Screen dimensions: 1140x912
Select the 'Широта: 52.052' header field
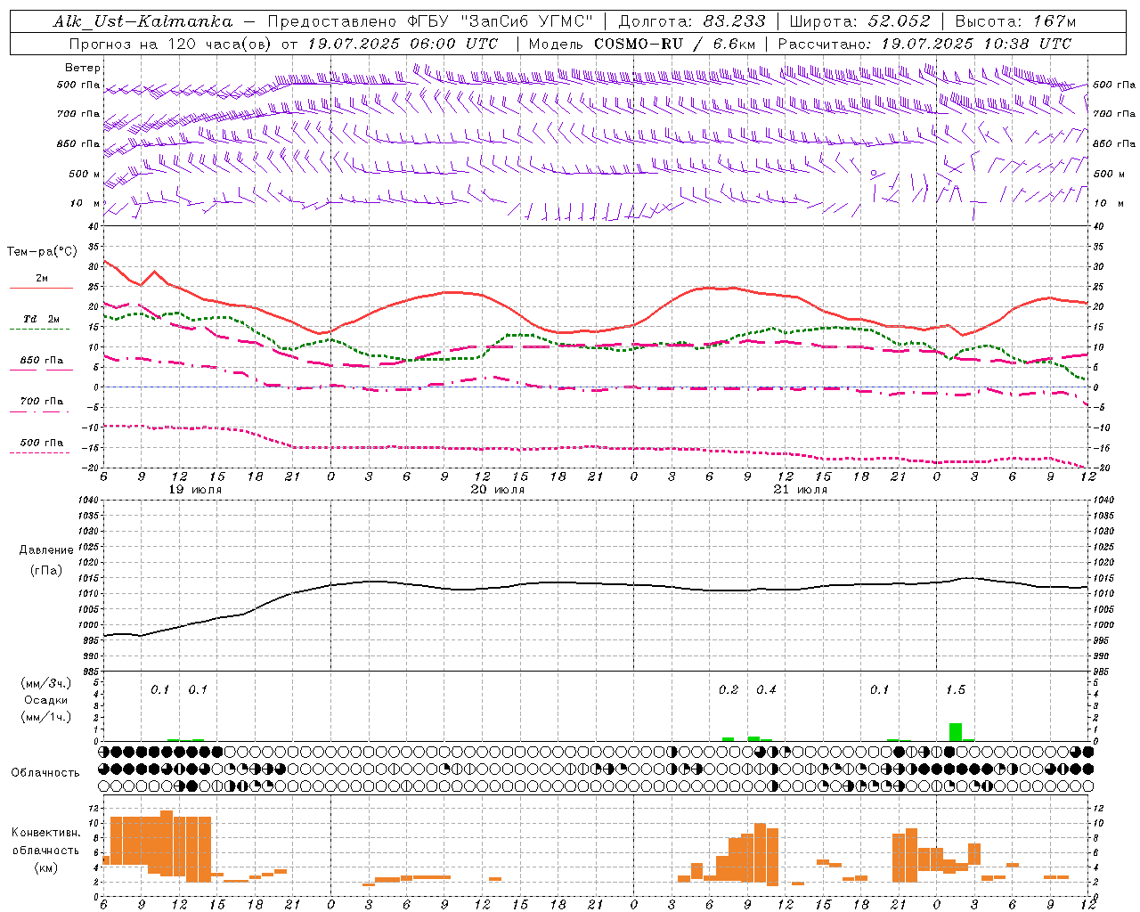point(860,21)
